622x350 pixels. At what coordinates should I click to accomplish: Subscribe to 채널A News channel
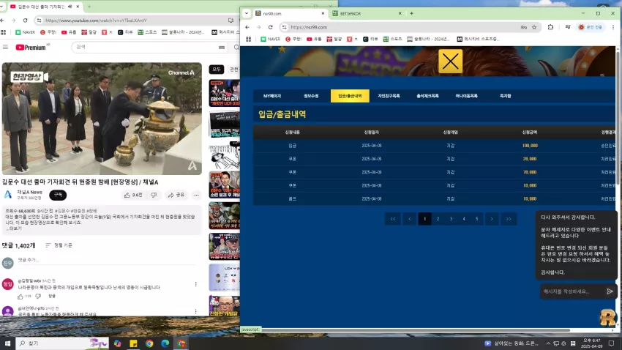(x=58, y=196)
